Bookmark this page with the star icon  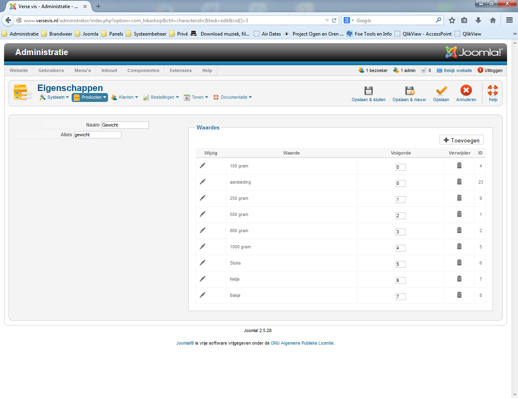pyautogui.click(x=452, y=20)
